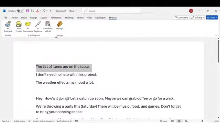Select Print Layout view

[x=179, y=121]
